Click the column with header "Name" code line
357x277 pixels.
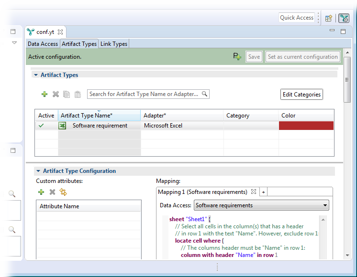229,255
